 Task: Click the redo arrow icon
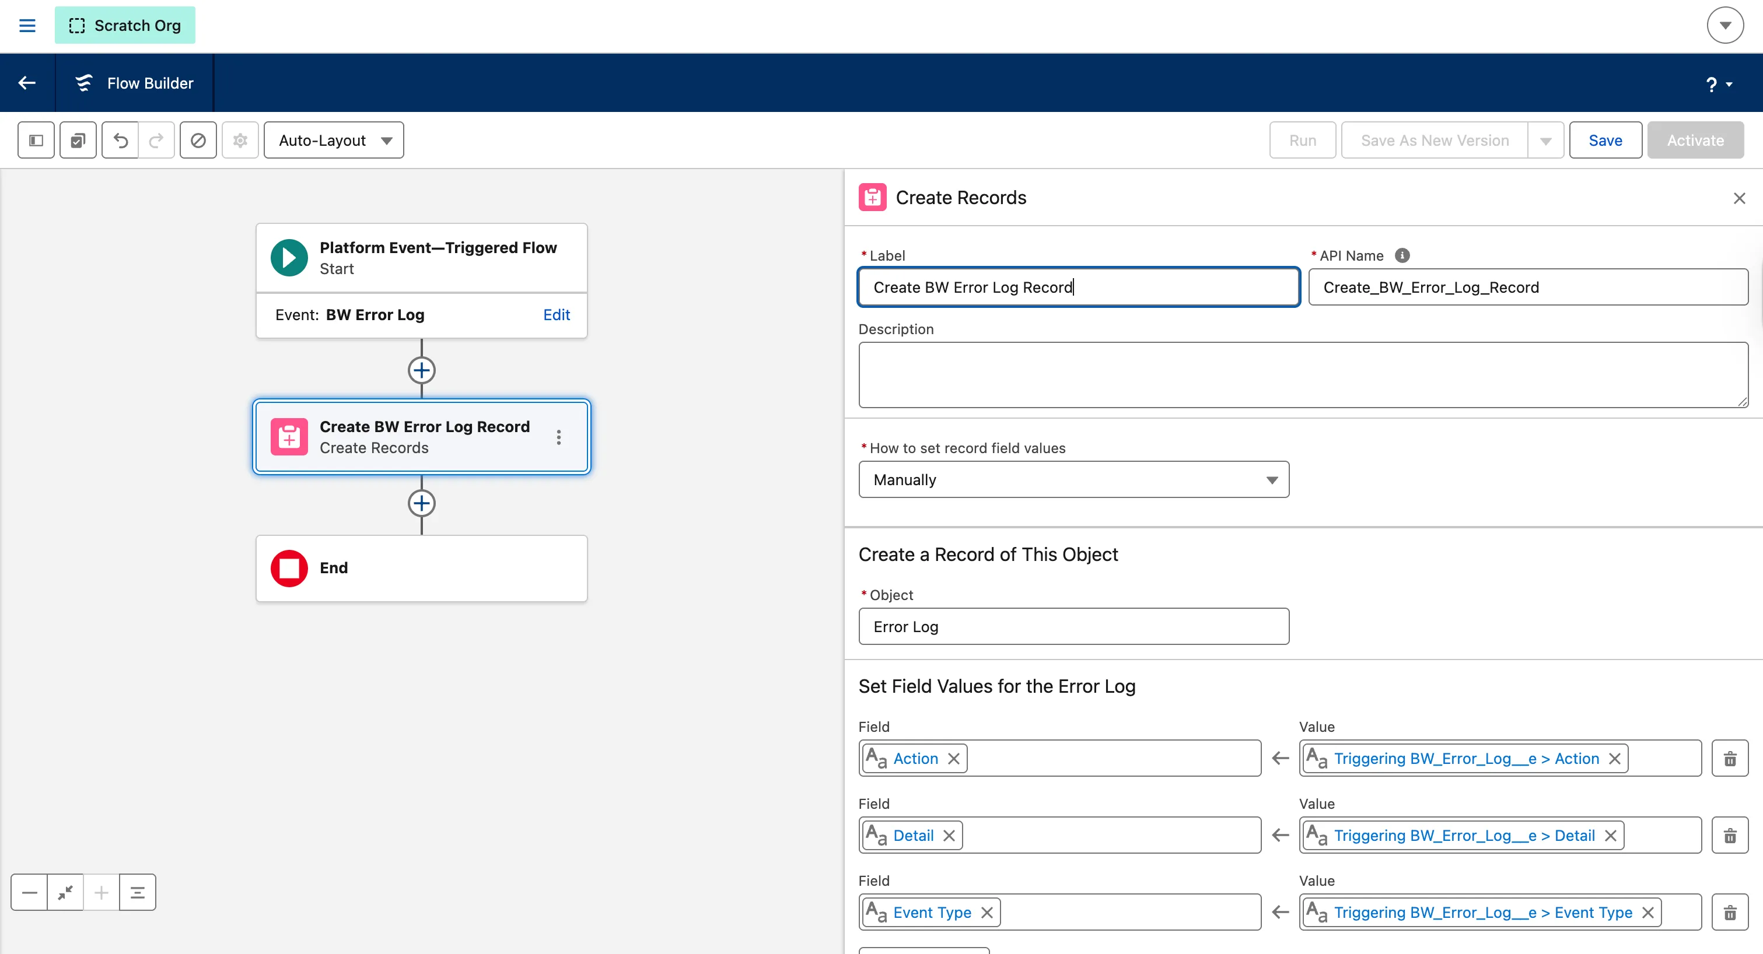[157, 140]
